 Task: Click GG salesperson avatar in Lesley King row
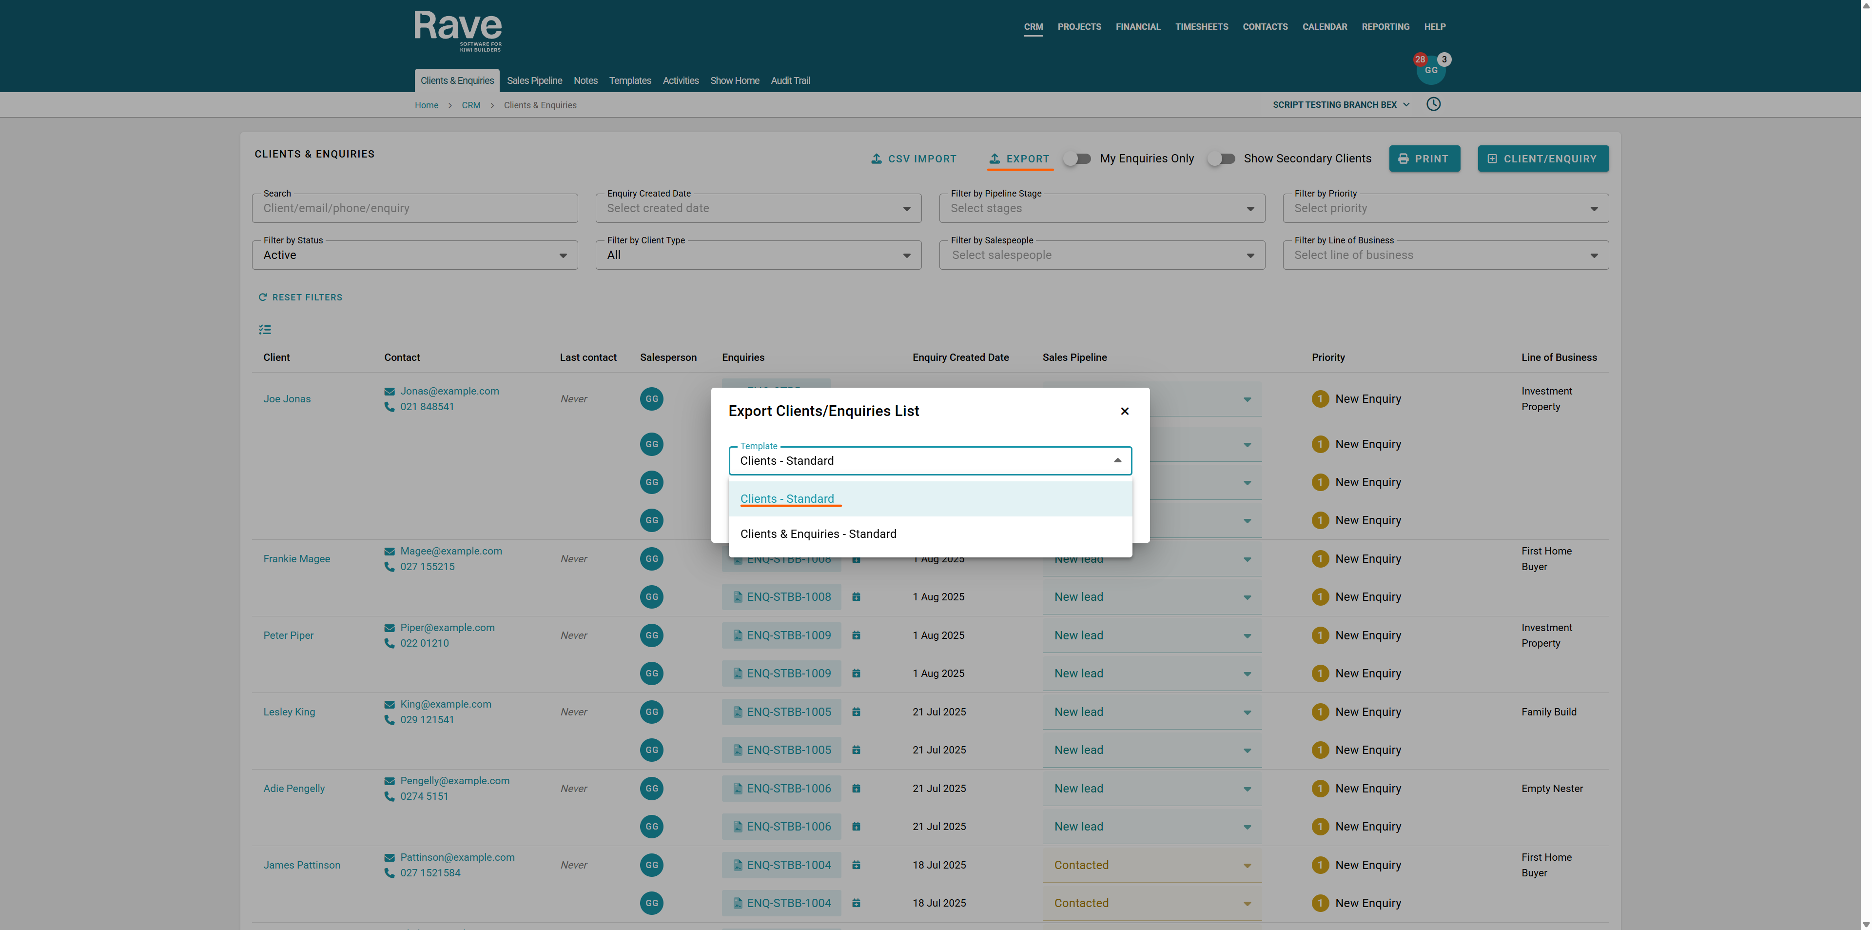[x=651, y=712]
